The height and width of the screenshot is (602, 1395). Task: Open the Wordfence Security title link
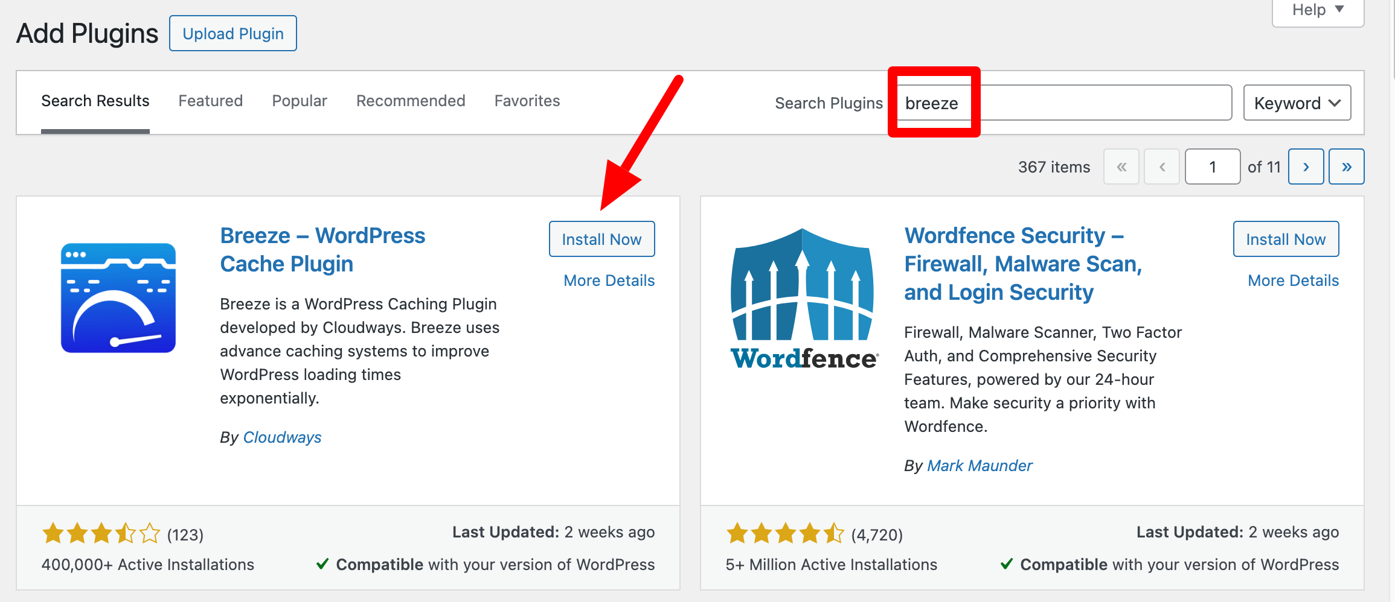tap(1023, 264)
